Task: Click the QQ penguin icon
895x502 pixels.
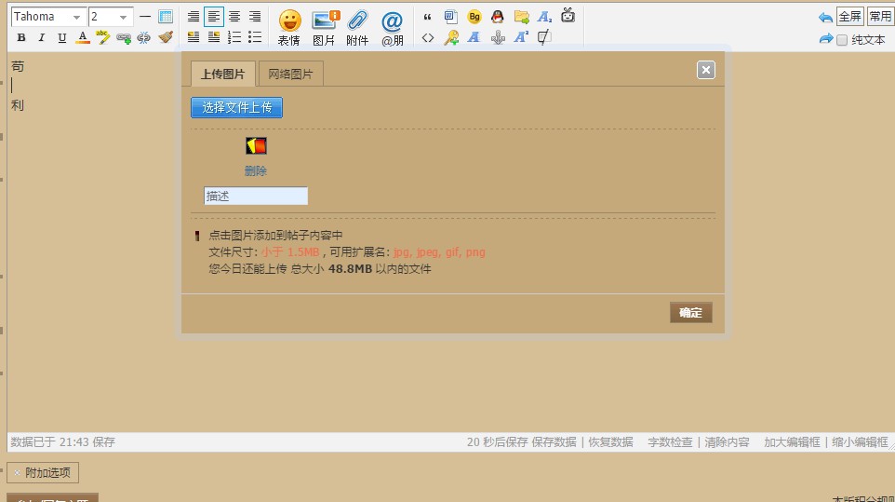Action: click(x=498, y=17)
